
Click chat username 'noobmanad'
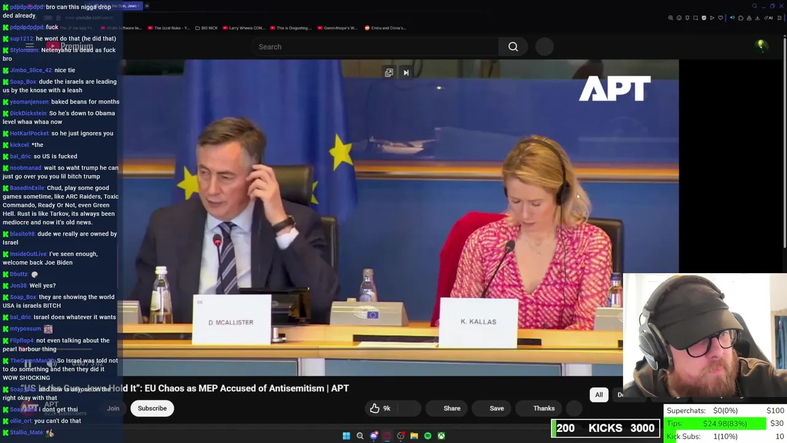[25, 168]
